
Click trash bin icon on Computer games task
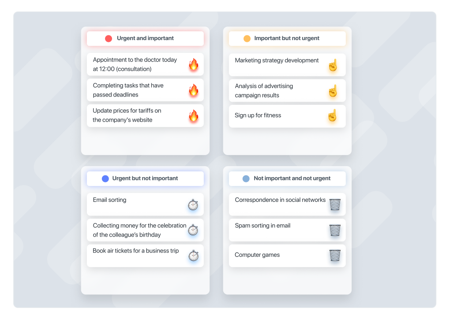(335, 256)
